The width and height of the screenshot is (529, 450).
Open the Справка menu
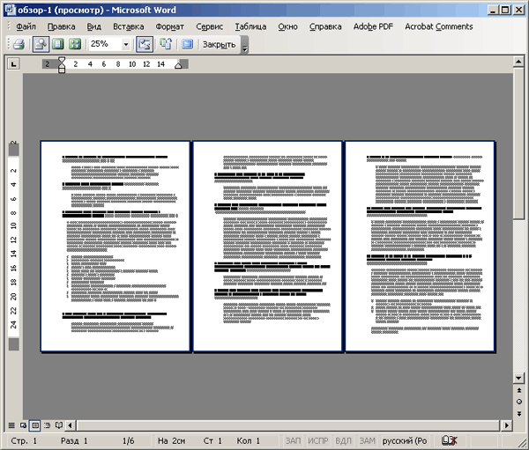point(325,26)
